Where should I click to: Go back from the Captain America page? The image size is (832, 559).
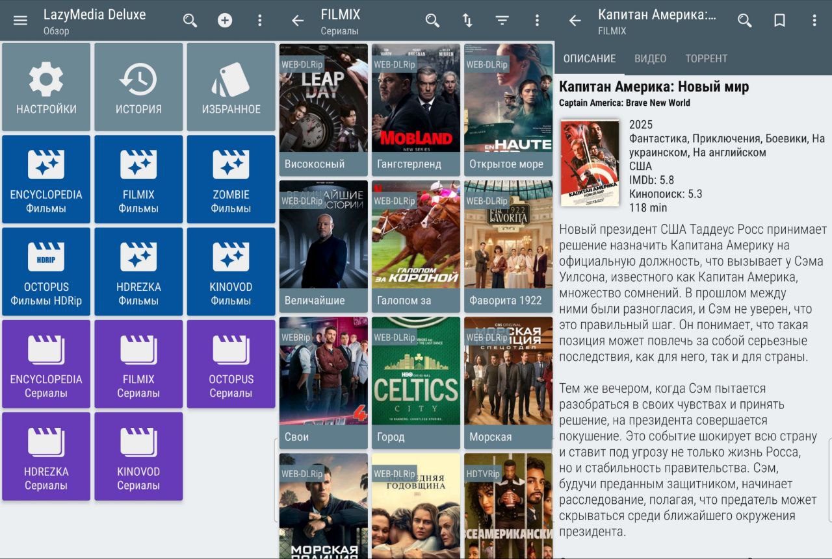click(575, 21)
